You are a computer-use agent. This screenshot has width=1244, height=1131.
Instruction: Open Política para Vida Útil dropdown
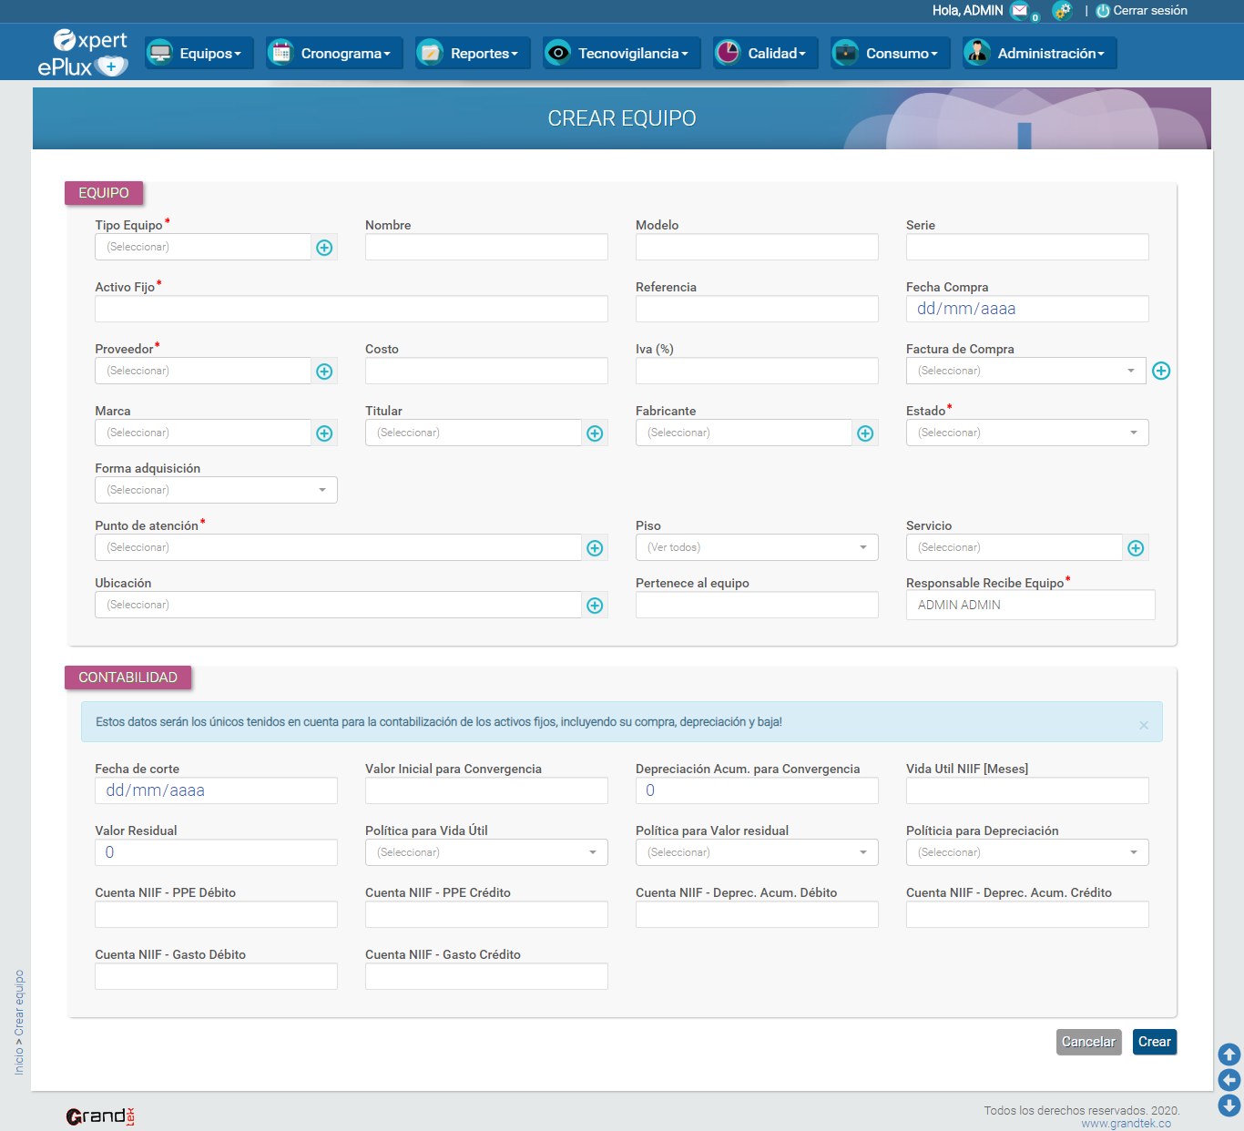(x=486, y=852)
